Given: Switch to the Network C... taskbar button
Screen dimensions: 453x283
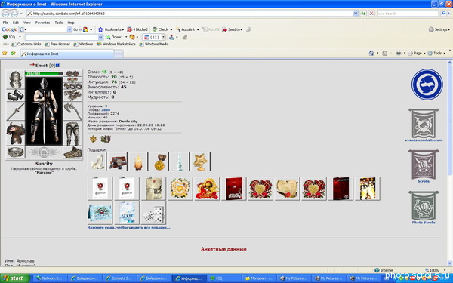Looking at the screenshot, I should 50,278.
